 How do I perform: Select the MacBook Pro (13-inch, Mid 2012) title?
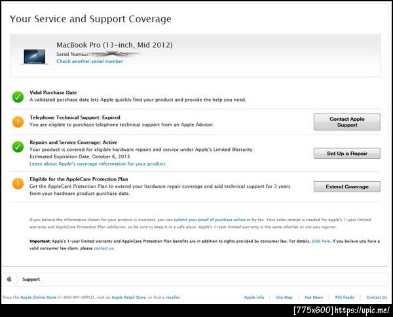[114, 45]
